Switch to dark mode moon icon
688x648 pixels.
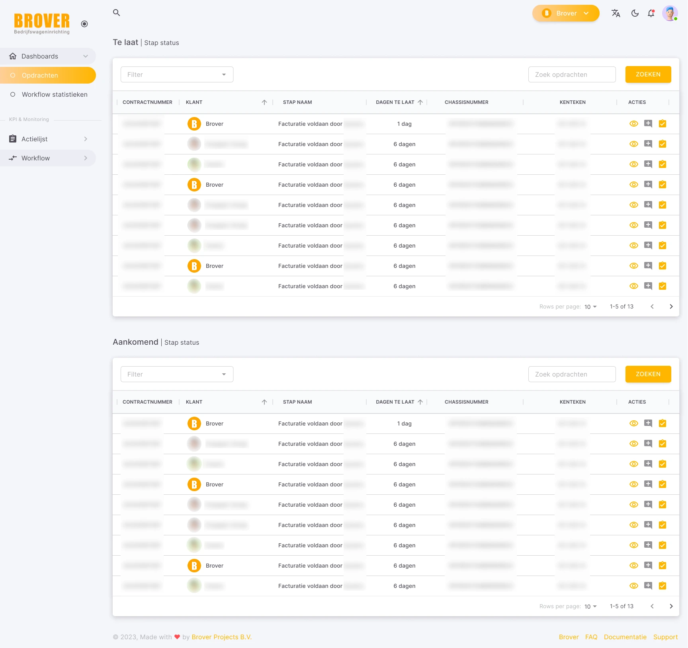click(x=635, y=13)
